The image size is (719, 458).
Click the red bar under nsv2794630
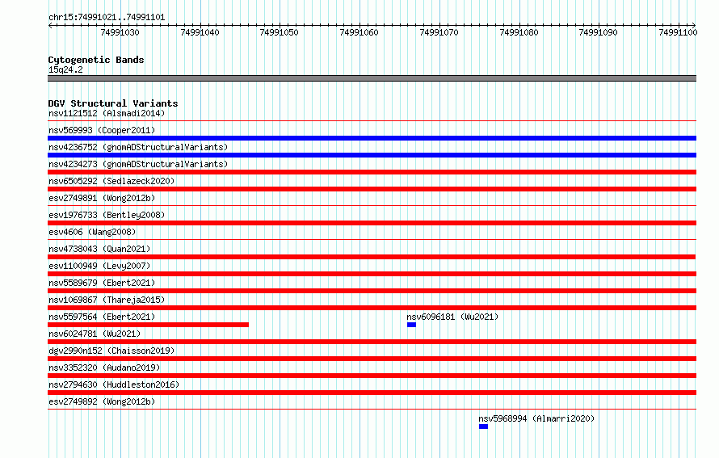372,393
